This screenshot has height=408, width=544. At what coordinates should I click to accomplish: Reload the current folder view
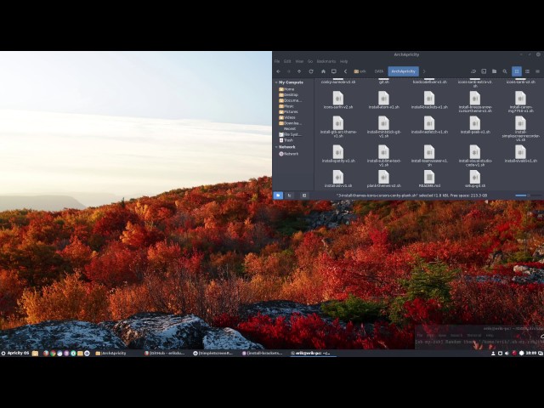pos(311,71)
